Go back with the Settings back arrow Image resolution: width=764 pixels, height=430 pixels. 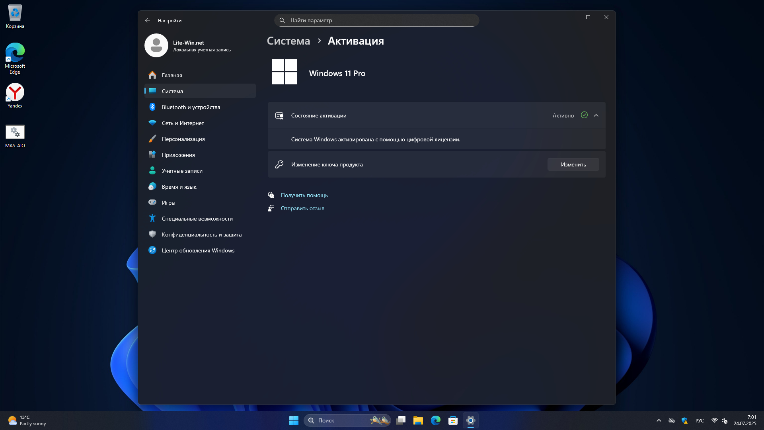148,20
